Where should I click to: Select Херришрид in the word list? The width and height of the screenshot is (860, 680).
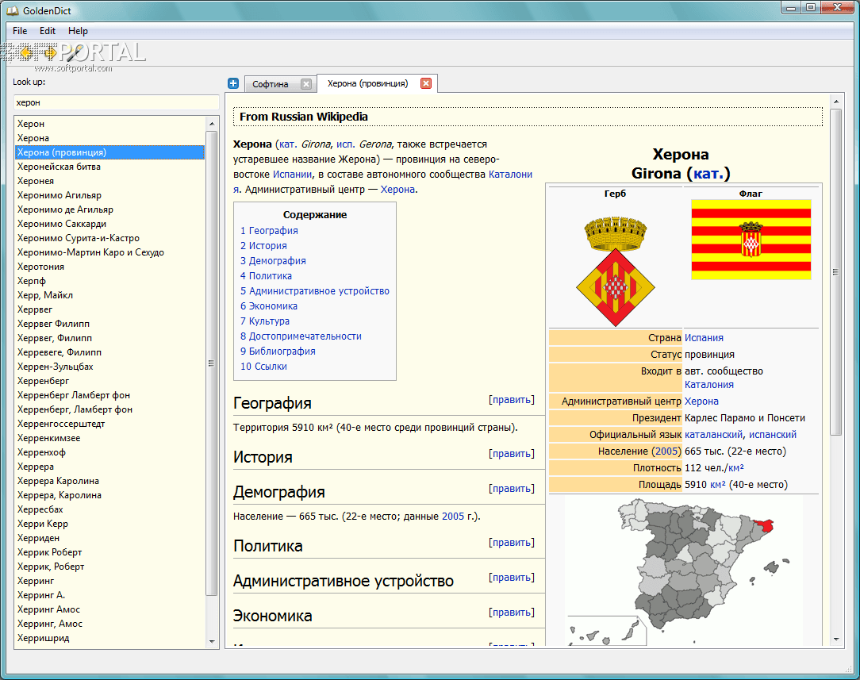(x=109, y=638)
